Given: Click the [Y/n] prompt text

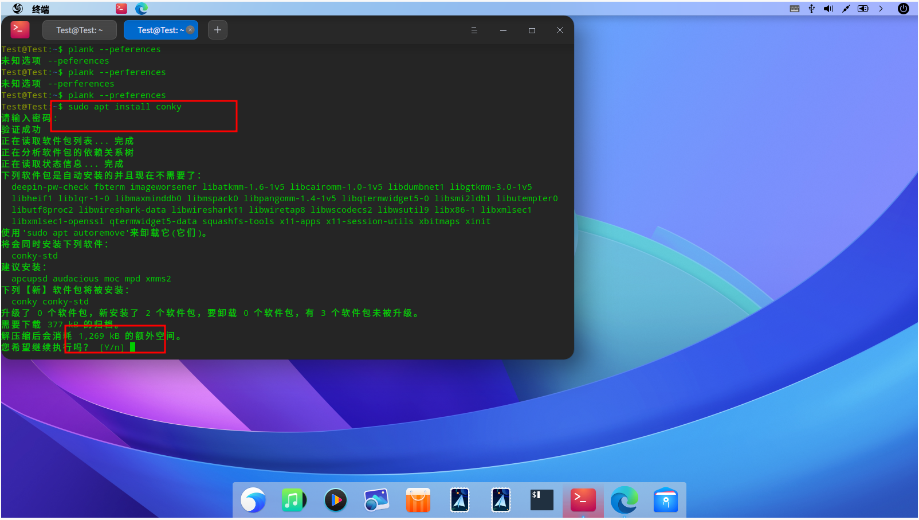Looking at the screenshot, I should (112, 347).
